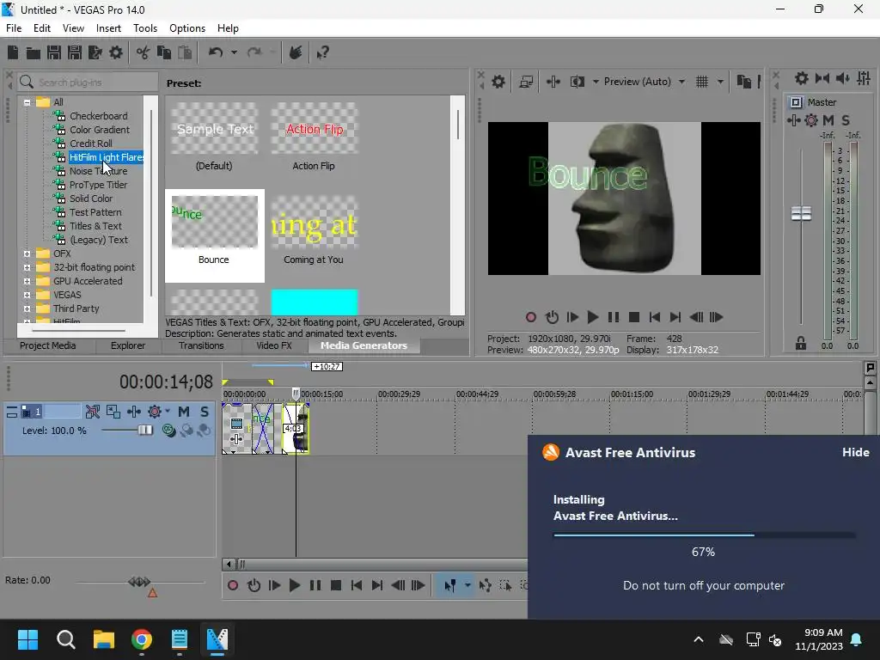
Task: Open Project Properties gear in main toolbar
Action: (116, 52)
